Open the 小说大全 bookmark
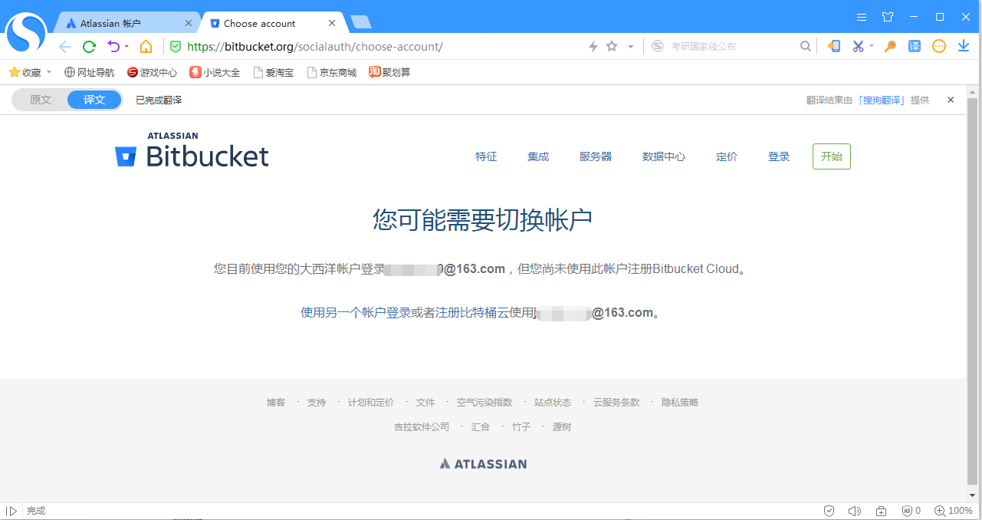Viewport: 982px width, 520px height. 215,72
